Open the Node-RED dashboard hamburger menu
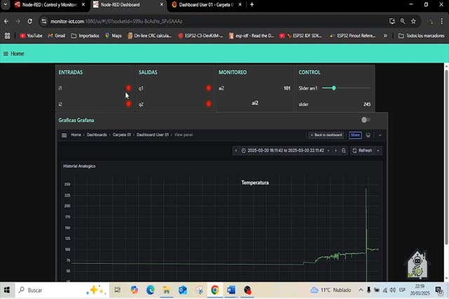 (6, 53)
